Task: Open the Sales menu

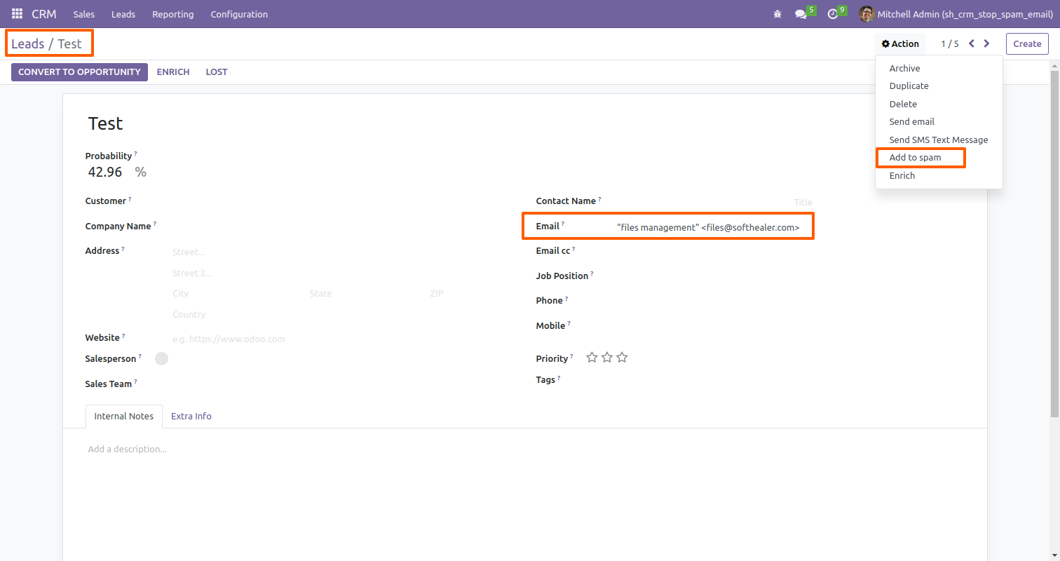Action: click(83, 14)
